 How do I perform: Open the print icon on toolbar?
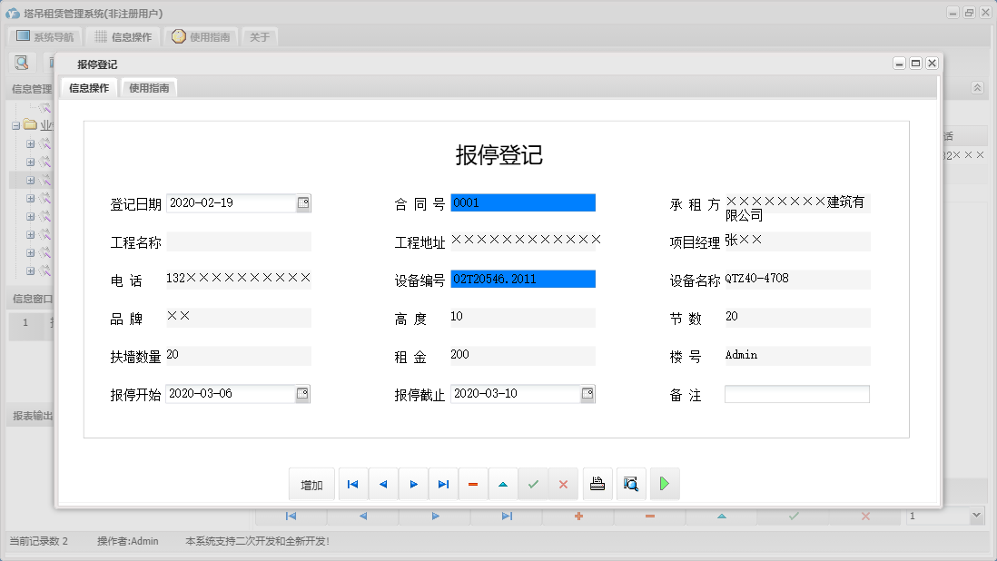click(x=597, y=484)
